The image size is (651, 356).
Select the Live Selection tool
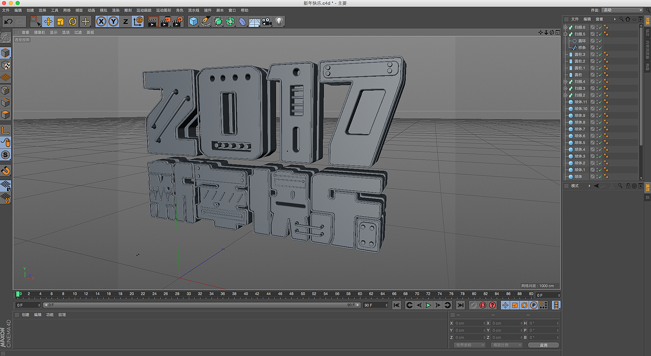(36, 21)
